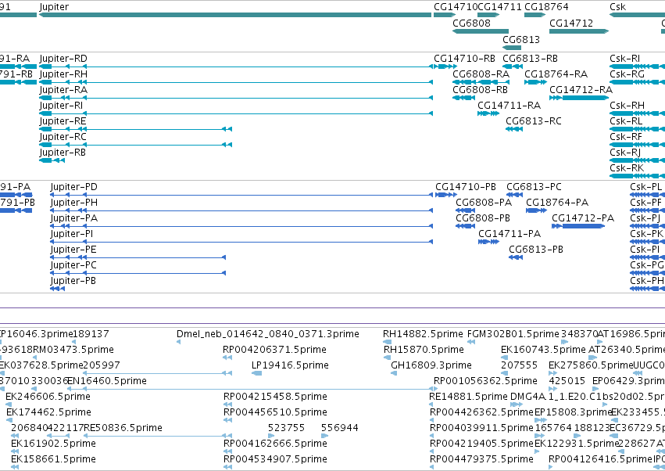Click protein CG6813-PB

(x=516, y=257)
